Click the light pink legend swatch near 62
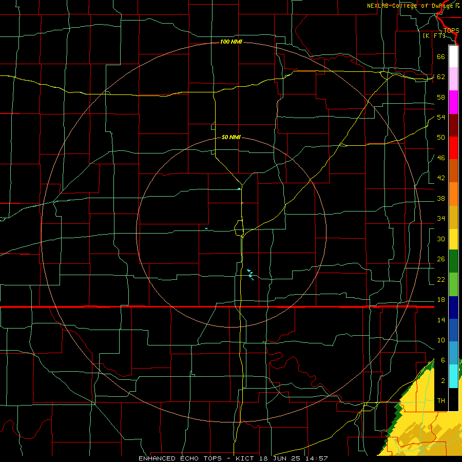The height and width of the screenshot is (462, 462). point(453,79)
